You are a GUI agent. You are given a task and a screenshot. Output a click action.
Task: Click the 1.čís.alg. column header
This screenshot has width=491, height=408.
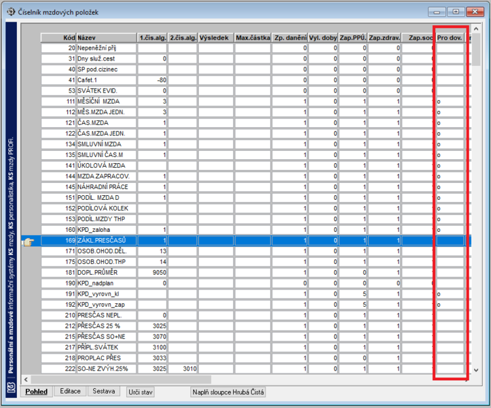[152, 37]
